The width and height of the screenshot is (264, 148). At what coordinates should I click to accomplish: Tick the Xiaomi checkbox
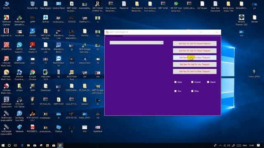coord(208,82)
